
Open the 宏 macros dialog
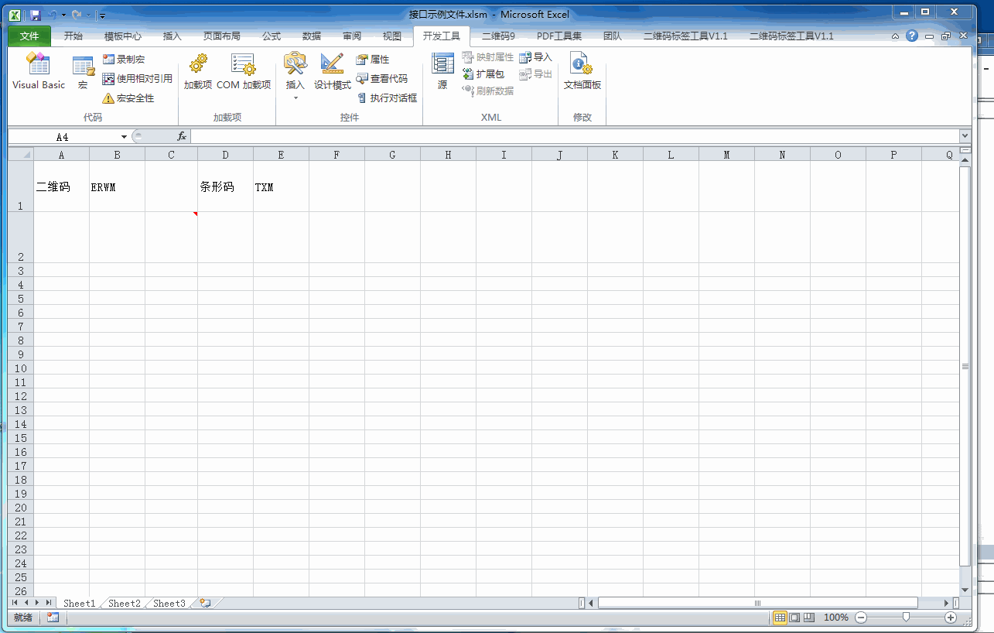(83, 71)
